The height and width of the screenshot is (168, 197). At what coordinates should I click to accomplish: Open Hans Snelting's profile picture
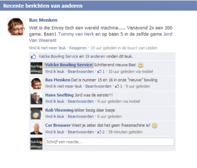tap(36, 98)
